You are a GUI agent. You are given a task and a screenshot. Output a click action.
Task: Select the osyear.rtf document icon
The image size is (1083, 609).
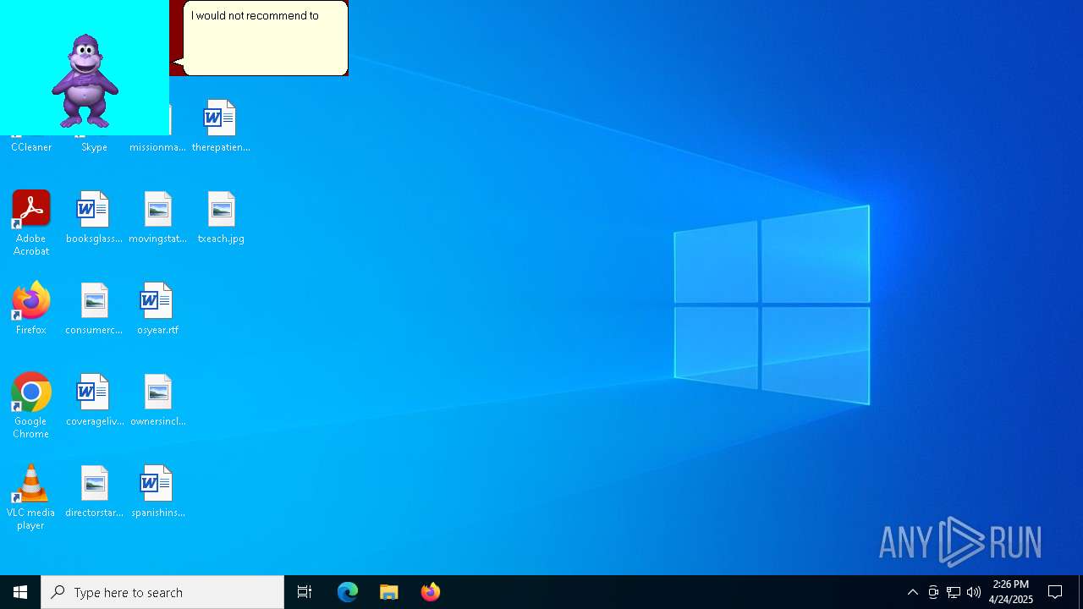[x=157, y=309]
